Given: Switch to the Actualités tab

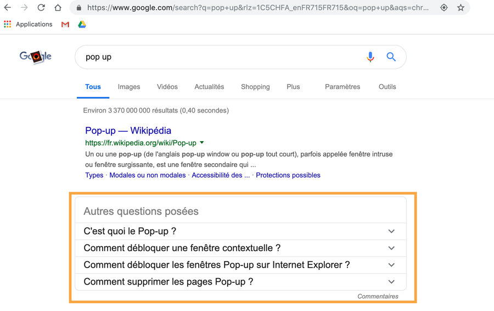Looking at the screenshot, I should point(209,87).
